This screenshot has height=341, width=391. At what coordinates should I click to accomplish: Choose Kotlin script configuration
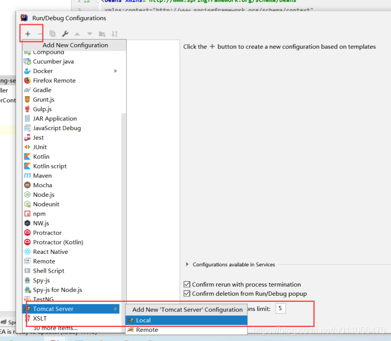(x=72, y=166)
